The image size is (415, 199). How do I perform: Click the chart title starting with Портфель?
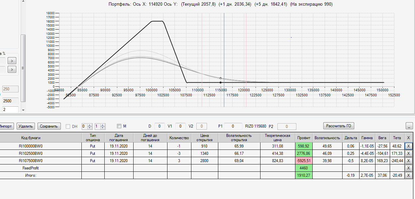(x=221, y=4)
